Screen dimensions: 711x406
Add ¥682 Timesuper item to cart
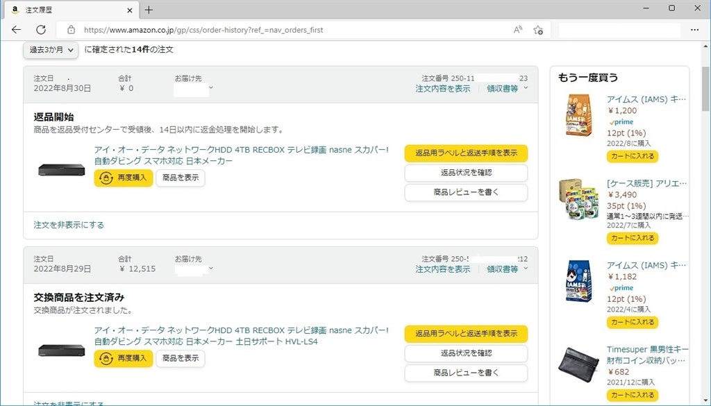click(x=632, y=395)
